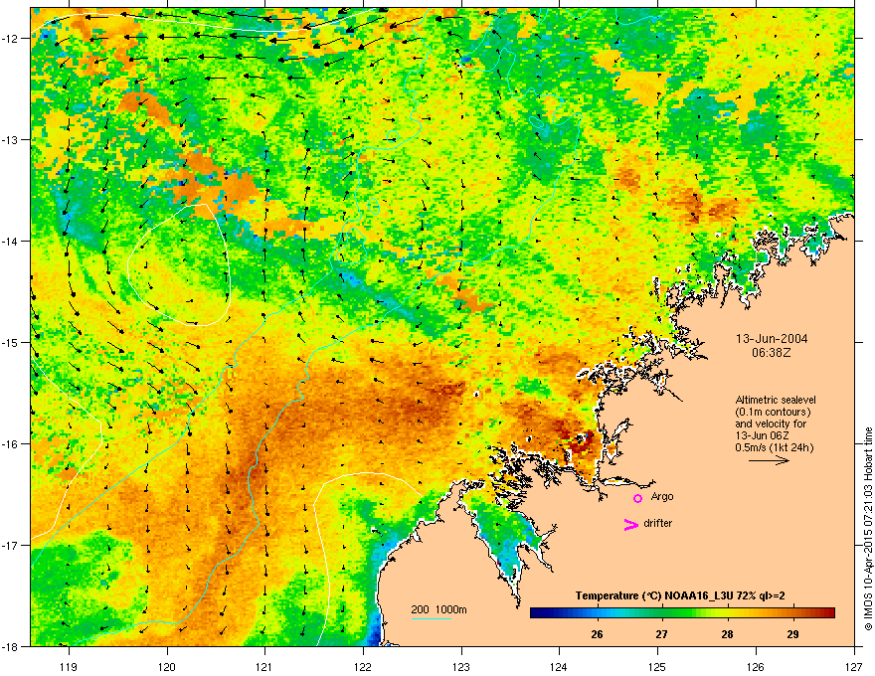
Task: Click the latitude axis label -12
Action: point(11,38)
